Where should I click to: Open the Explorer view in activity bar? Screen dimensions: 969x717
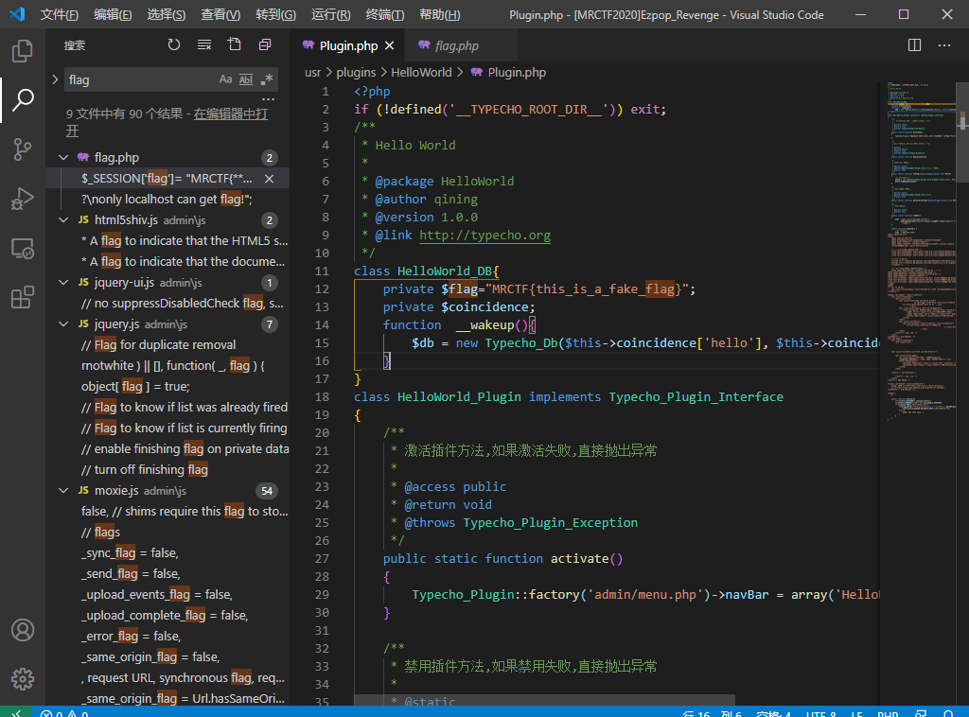click(23, 51)
